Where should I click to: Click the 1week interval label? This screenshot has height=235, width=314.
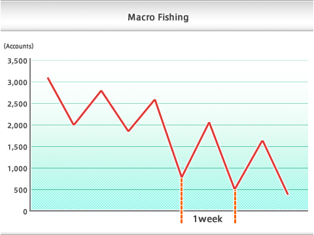point(207,219)
